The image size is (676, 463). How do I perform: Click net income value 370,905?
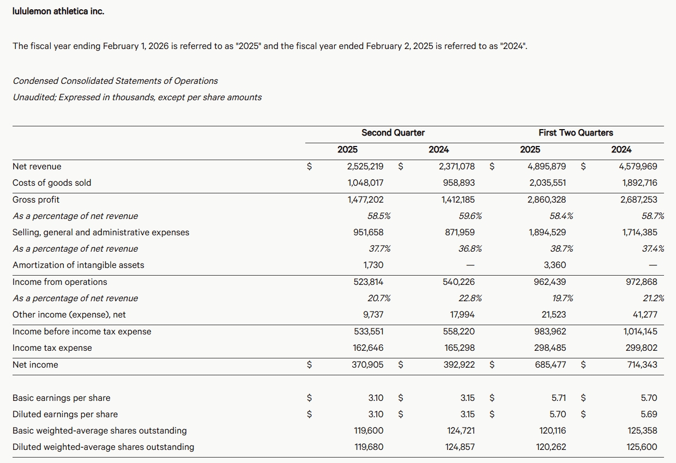click(368, 365)
